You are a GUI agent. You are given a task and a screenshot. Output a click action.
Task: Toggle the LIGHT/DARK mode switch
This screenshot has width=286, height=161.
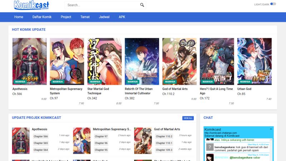coord(273,4)
